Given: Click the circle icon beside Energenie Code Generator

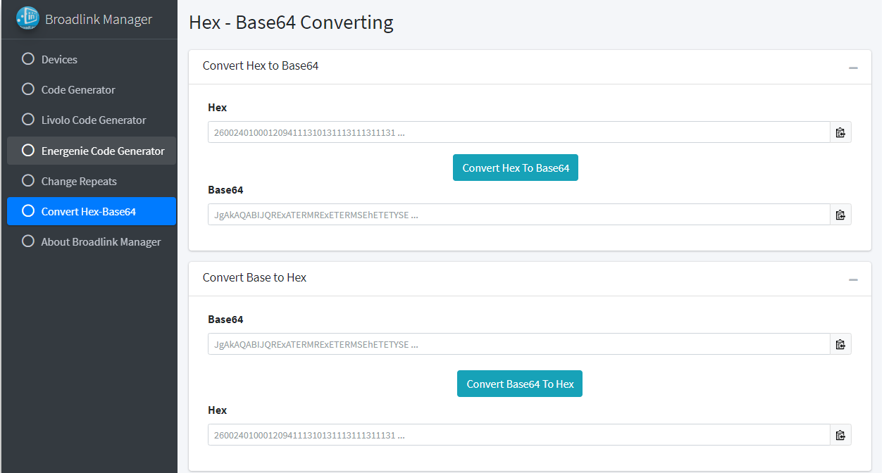Looking at the screenshot, I should (x=28, y=151).
